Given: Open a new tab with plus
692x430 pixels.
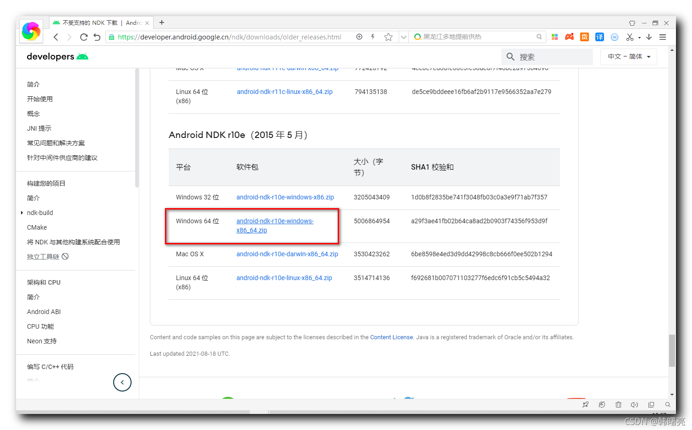Looking at the screenshot, I should click(x=162, y=22).
